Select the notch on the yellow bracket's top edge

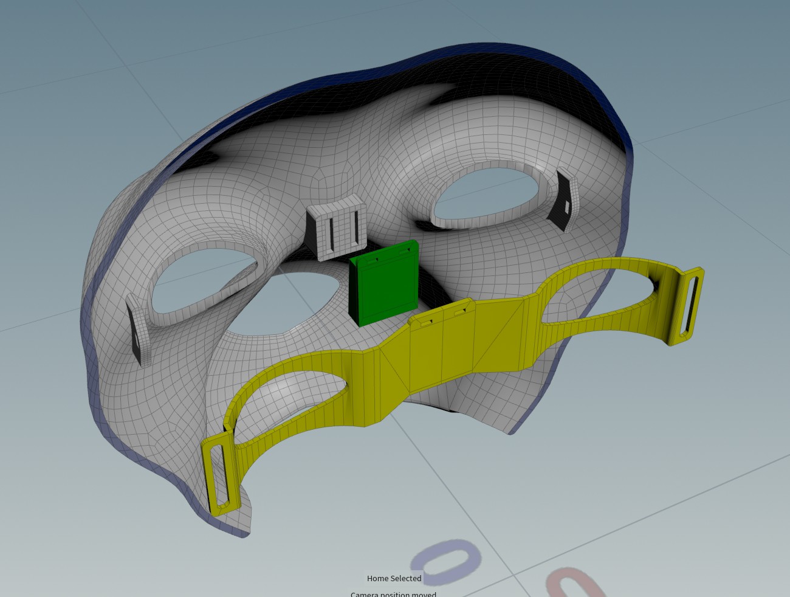[x=427, y=320]
